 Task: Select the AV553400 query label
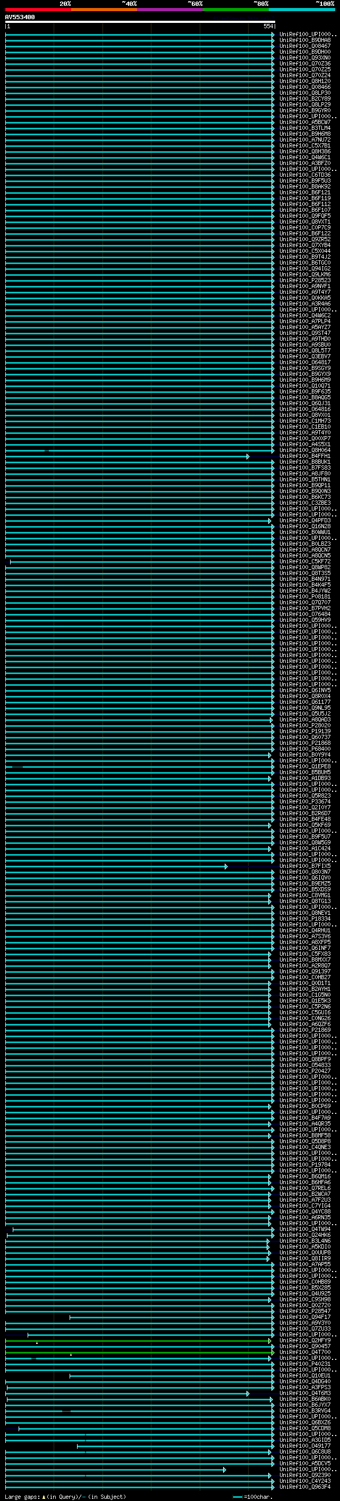(20, 18)
